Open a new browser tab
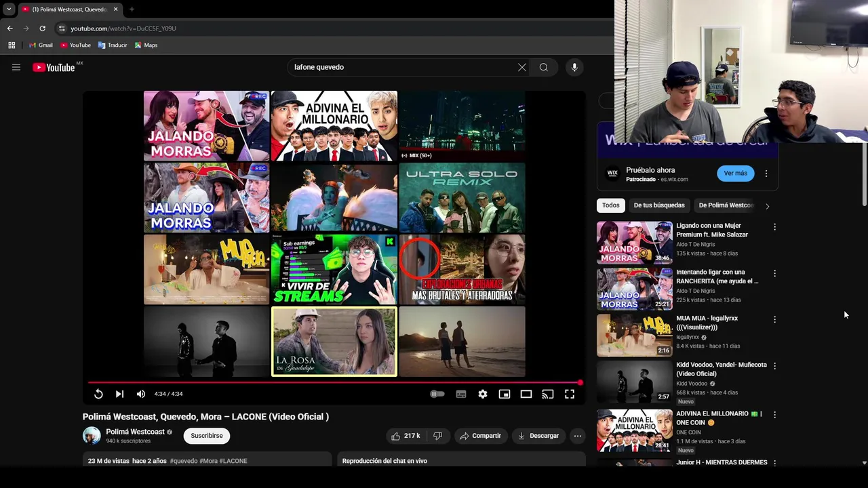Image resolution: width=868 pixels, height=488 pixels. (x=132, y=9)
